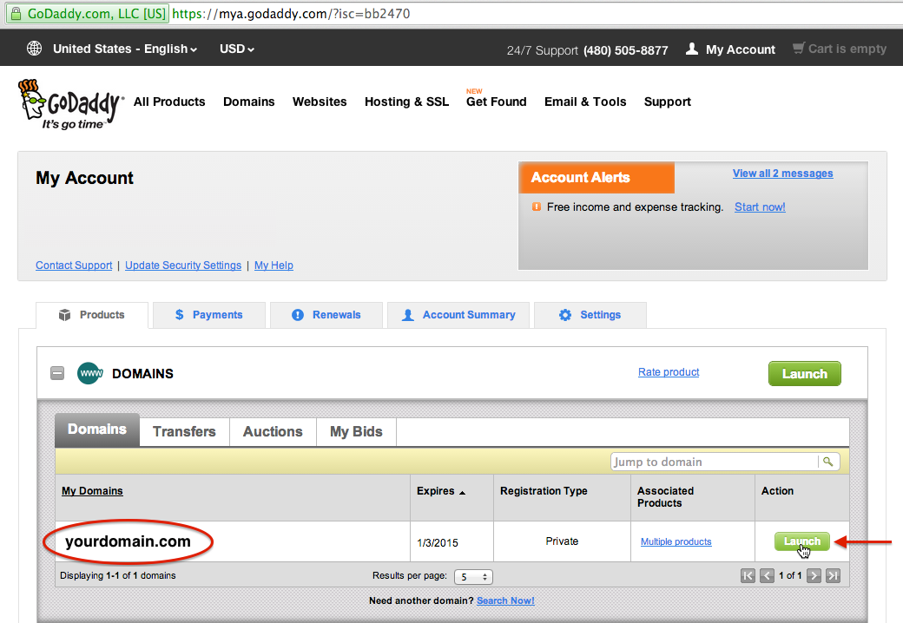Viewport: 903px width, 623px height.
Task: Switch to the Products tab
Action: 92,315
